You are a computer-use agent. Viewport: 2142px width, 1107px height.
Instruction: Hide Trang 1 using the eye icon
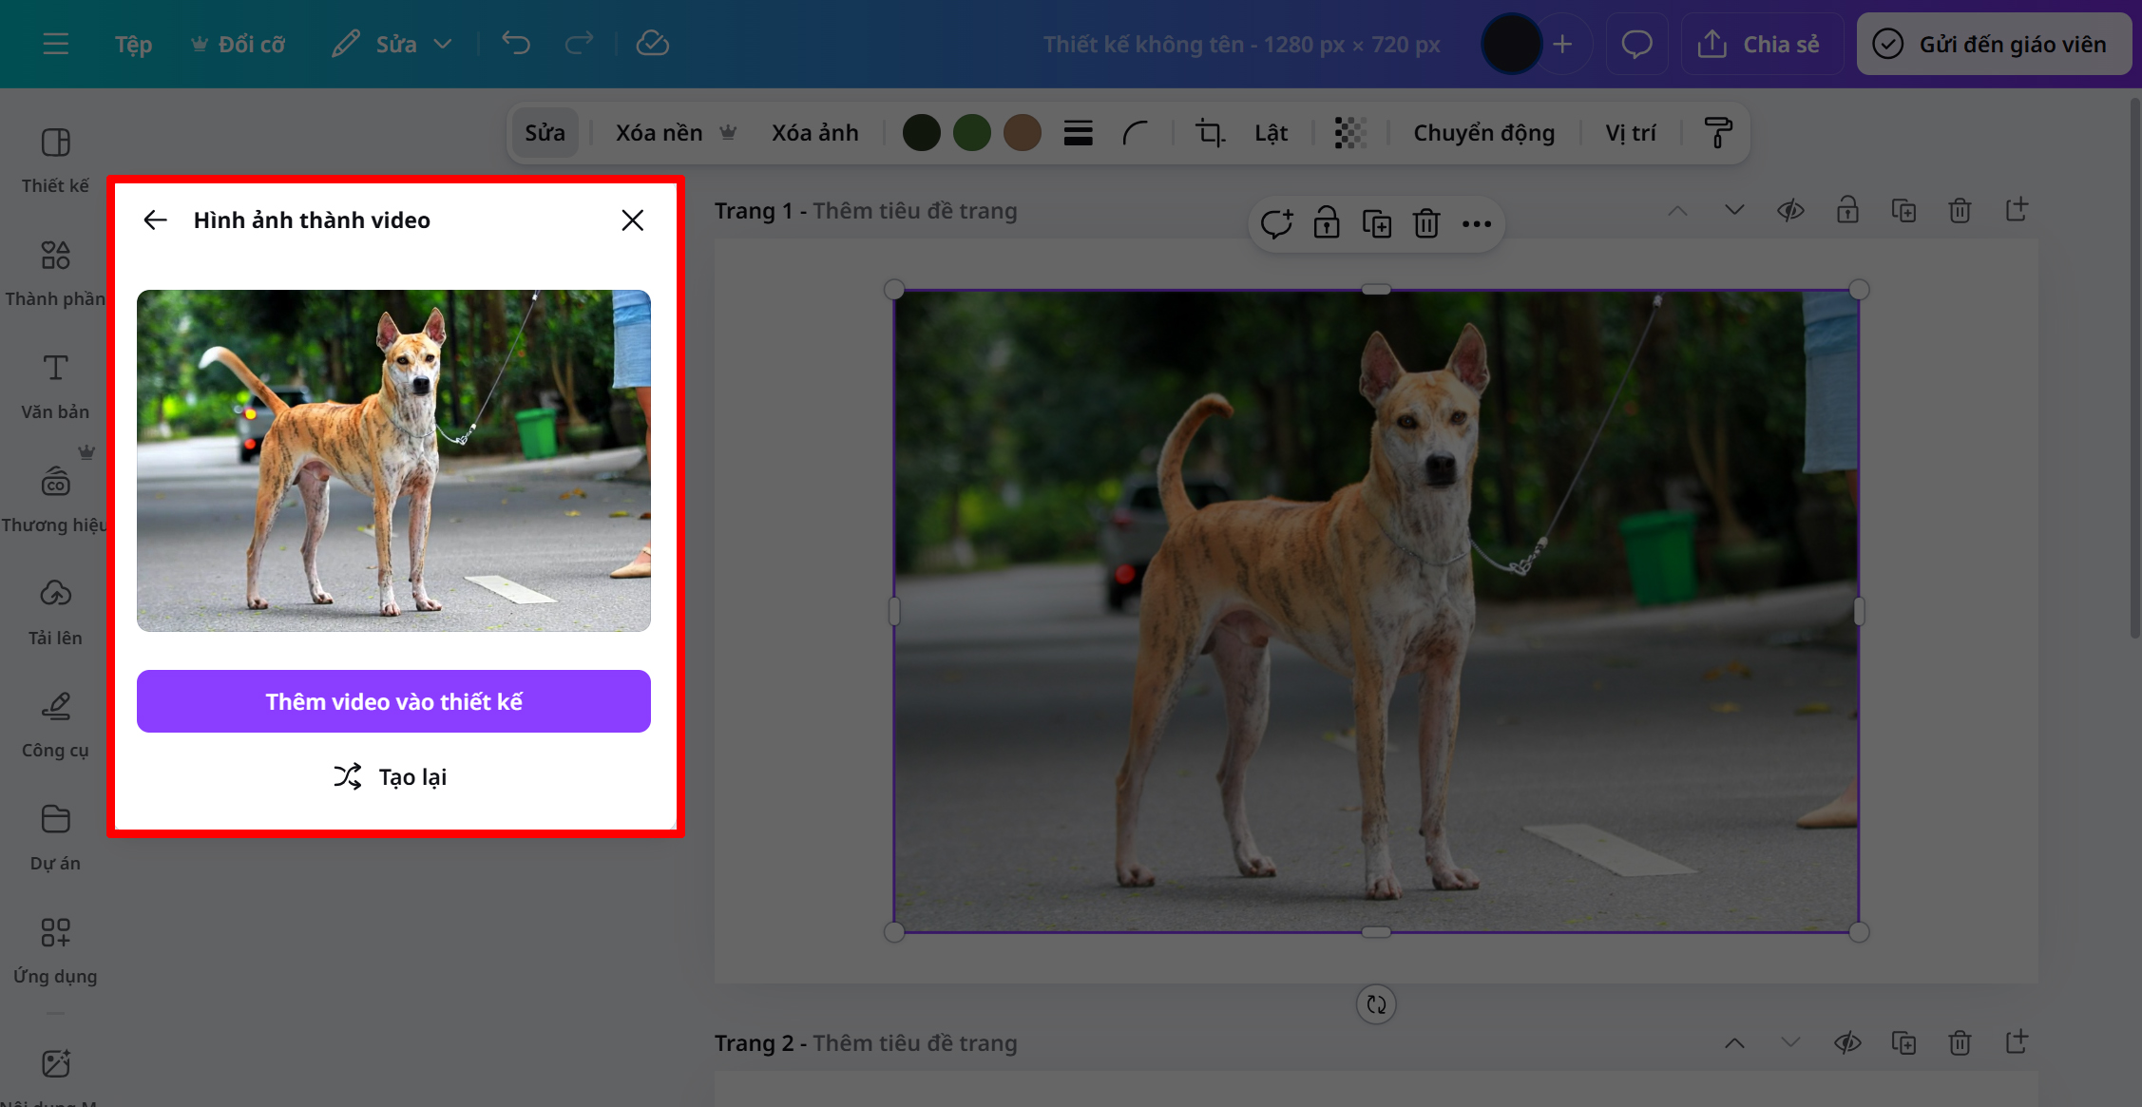pyautogui.click(x=1790, y=210)
